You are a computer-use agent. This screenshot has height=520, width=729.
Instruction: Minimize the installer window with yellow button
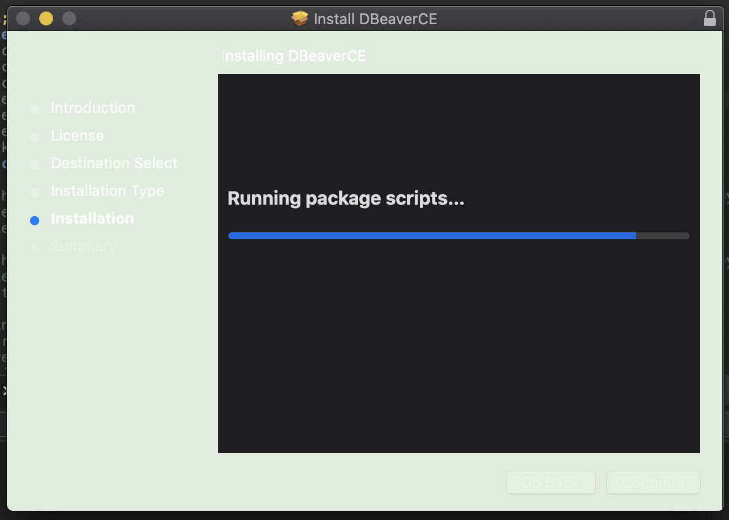46,18
